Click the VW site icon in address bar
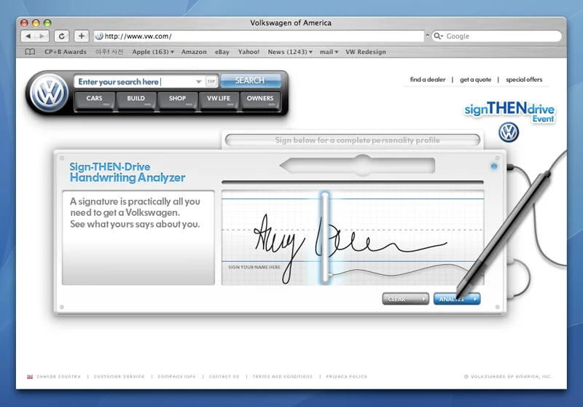 (x=99, y=36)
